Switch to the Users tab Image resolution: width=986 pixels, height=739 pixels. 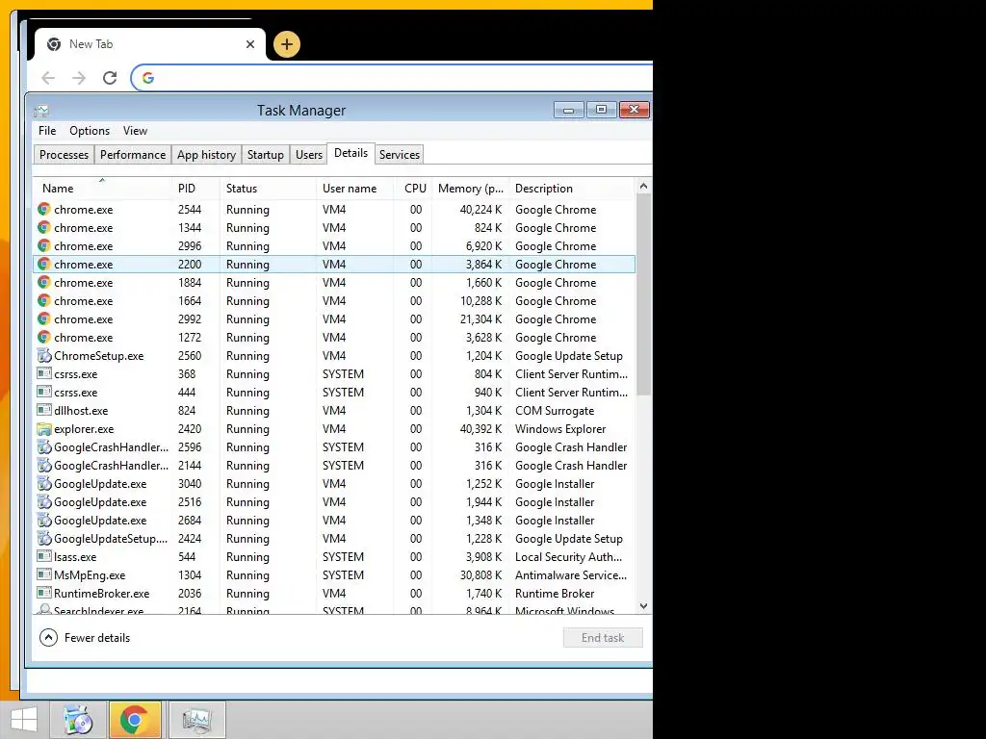click(309, 155)
